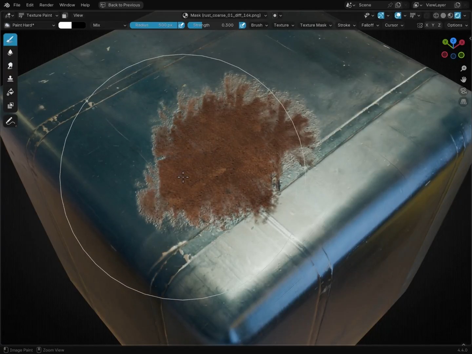Click the Add View Layer icon
The width and height of the screenshot is (472, 354).
(458, 5)
